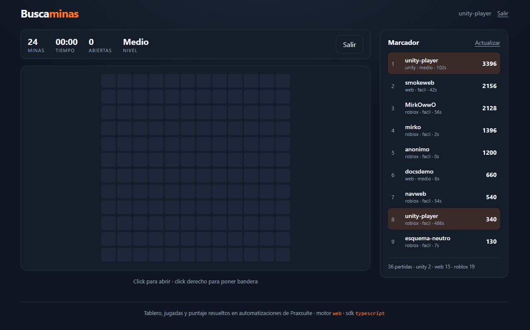The image size is (530, 330).
Task: Click the score 540 in the leaderboard
Action: [492, 197]
